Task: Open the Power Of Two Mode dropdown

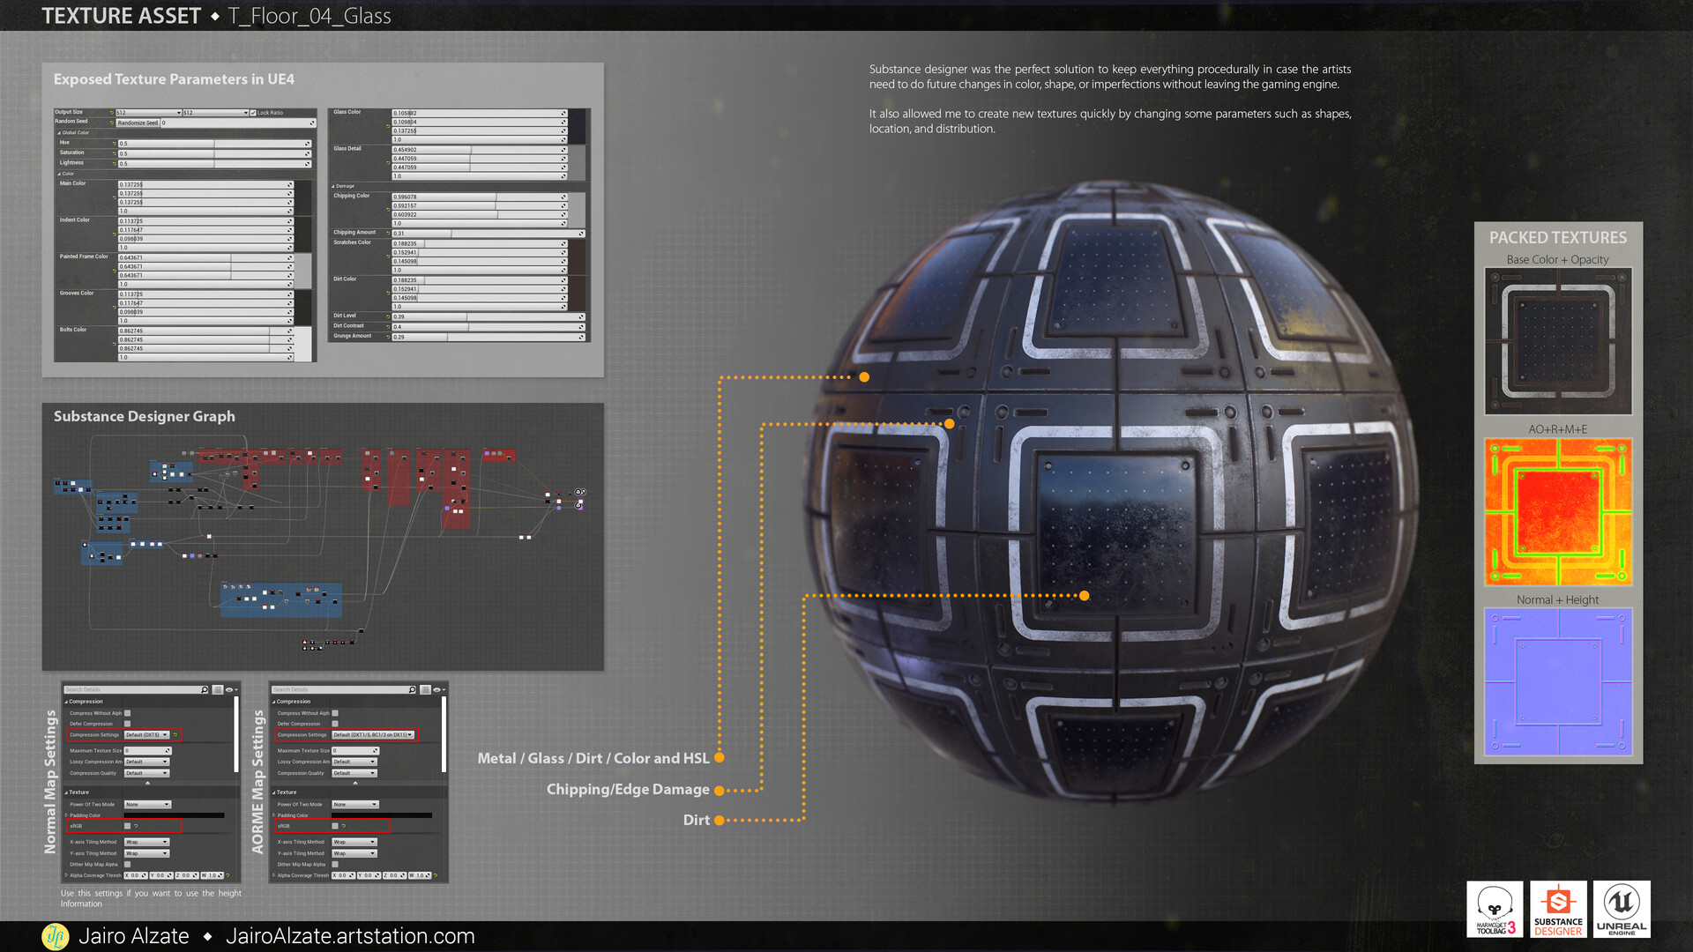Action: (x=147, y=805)
